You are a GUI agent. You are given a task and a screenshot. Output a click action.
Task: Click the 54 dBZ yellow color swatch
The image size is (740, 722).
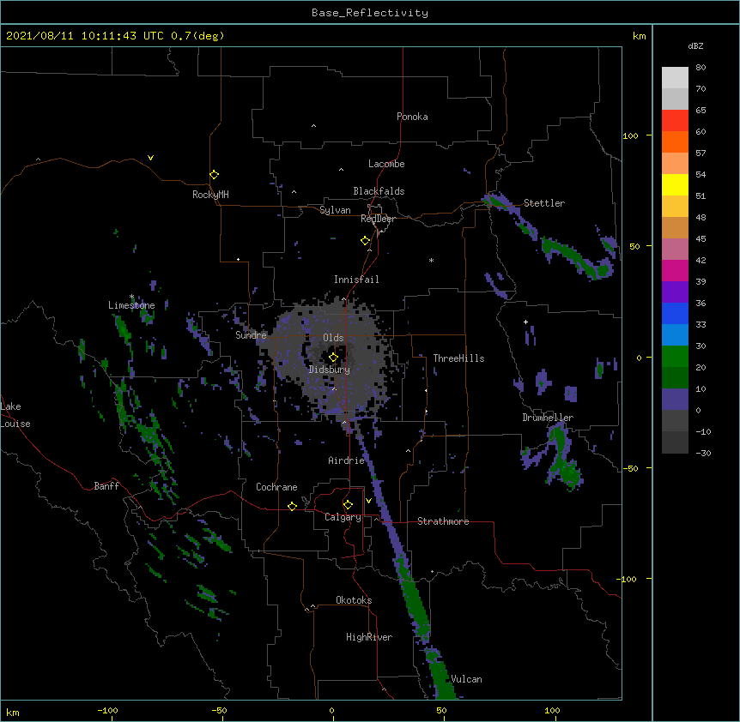click(675, 184)
